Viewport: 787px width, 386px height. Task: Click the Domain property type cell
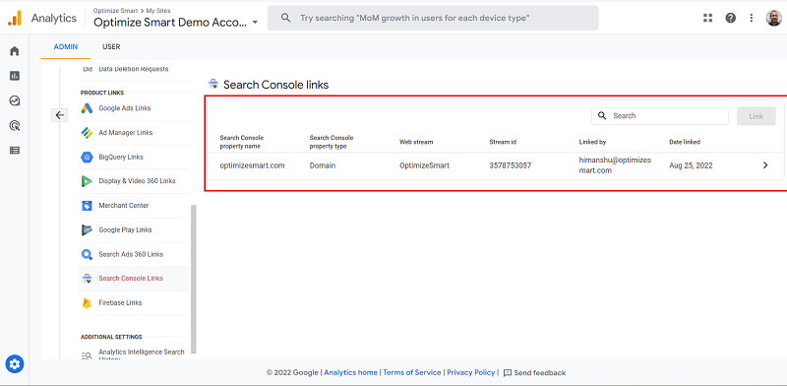323,165
